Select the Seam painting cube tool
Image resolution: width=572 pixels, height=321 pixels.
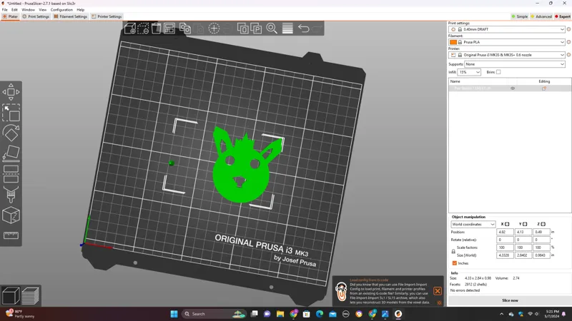click(x=11, y=215)
